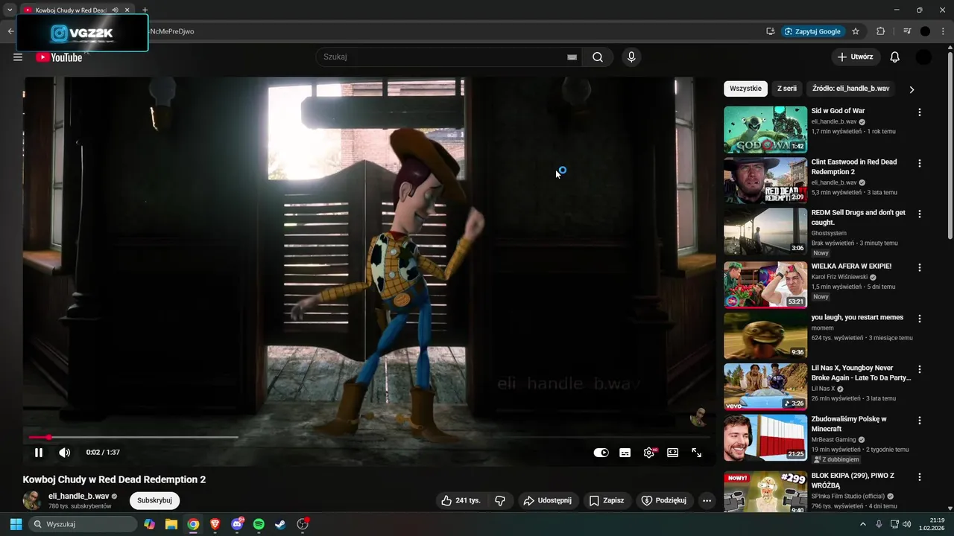Open Spotify from the taskbar
This screenshot has width=954, height=536.
tap(259, 524)
